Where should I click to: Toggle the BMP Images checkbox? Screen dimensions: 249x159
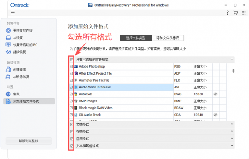click(x=71, y=101)
